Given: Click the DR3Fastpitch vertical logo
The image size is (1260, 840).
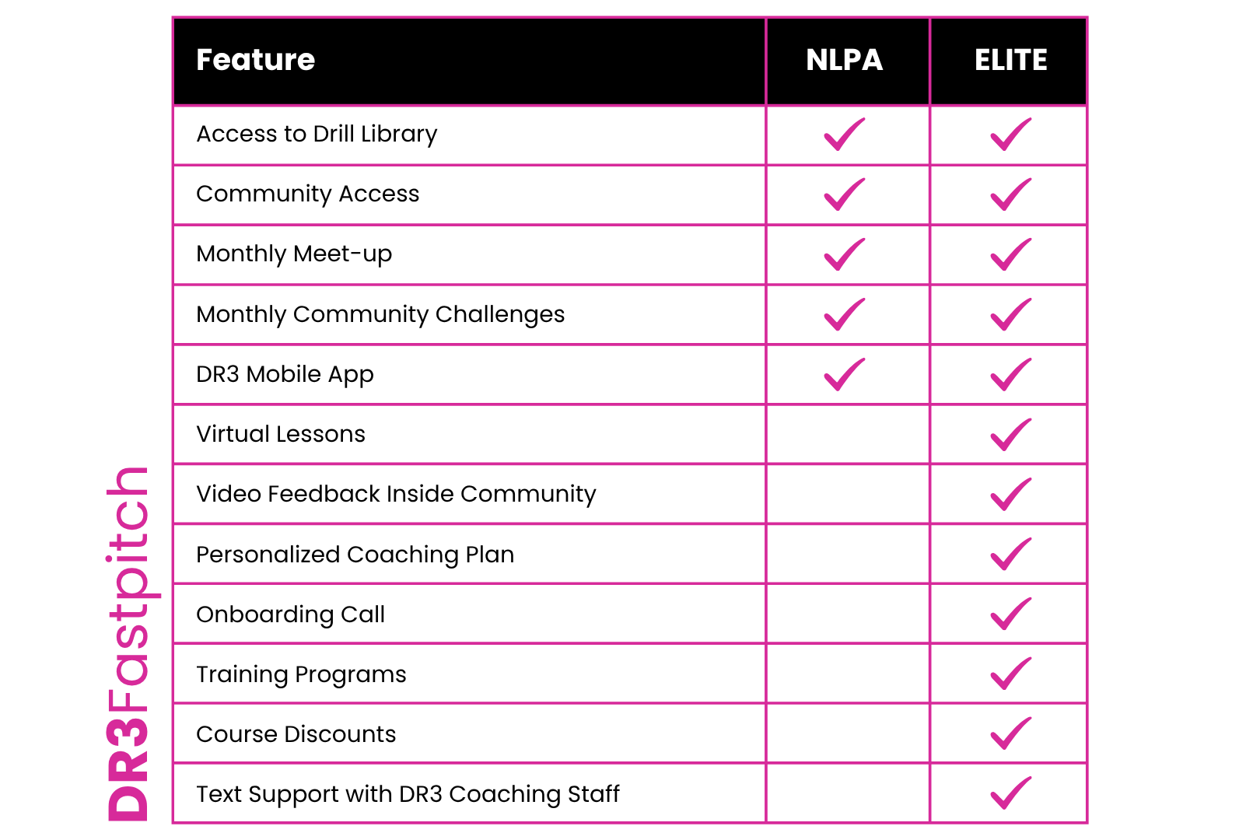Looking at the screenshot, I should coord(128,643).
